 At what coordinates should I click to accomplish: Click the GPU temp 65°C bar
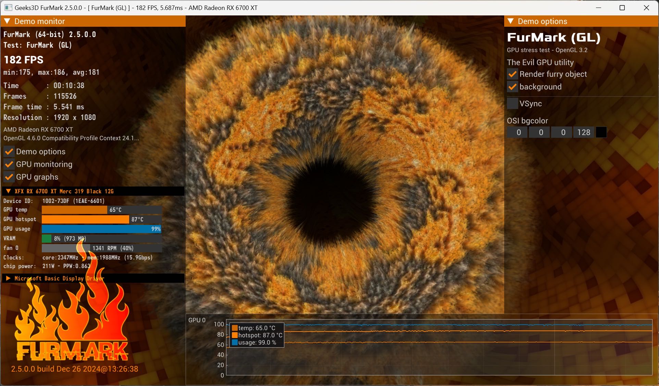pyautogui.click(x=102, y=210)
